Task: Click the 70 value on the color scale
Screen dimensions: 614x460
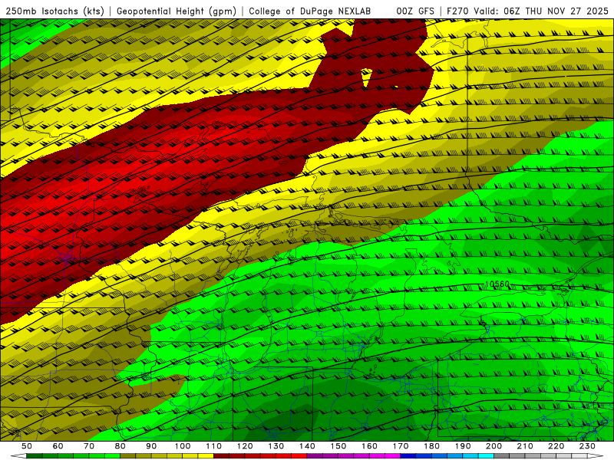Action: (89, 446)
